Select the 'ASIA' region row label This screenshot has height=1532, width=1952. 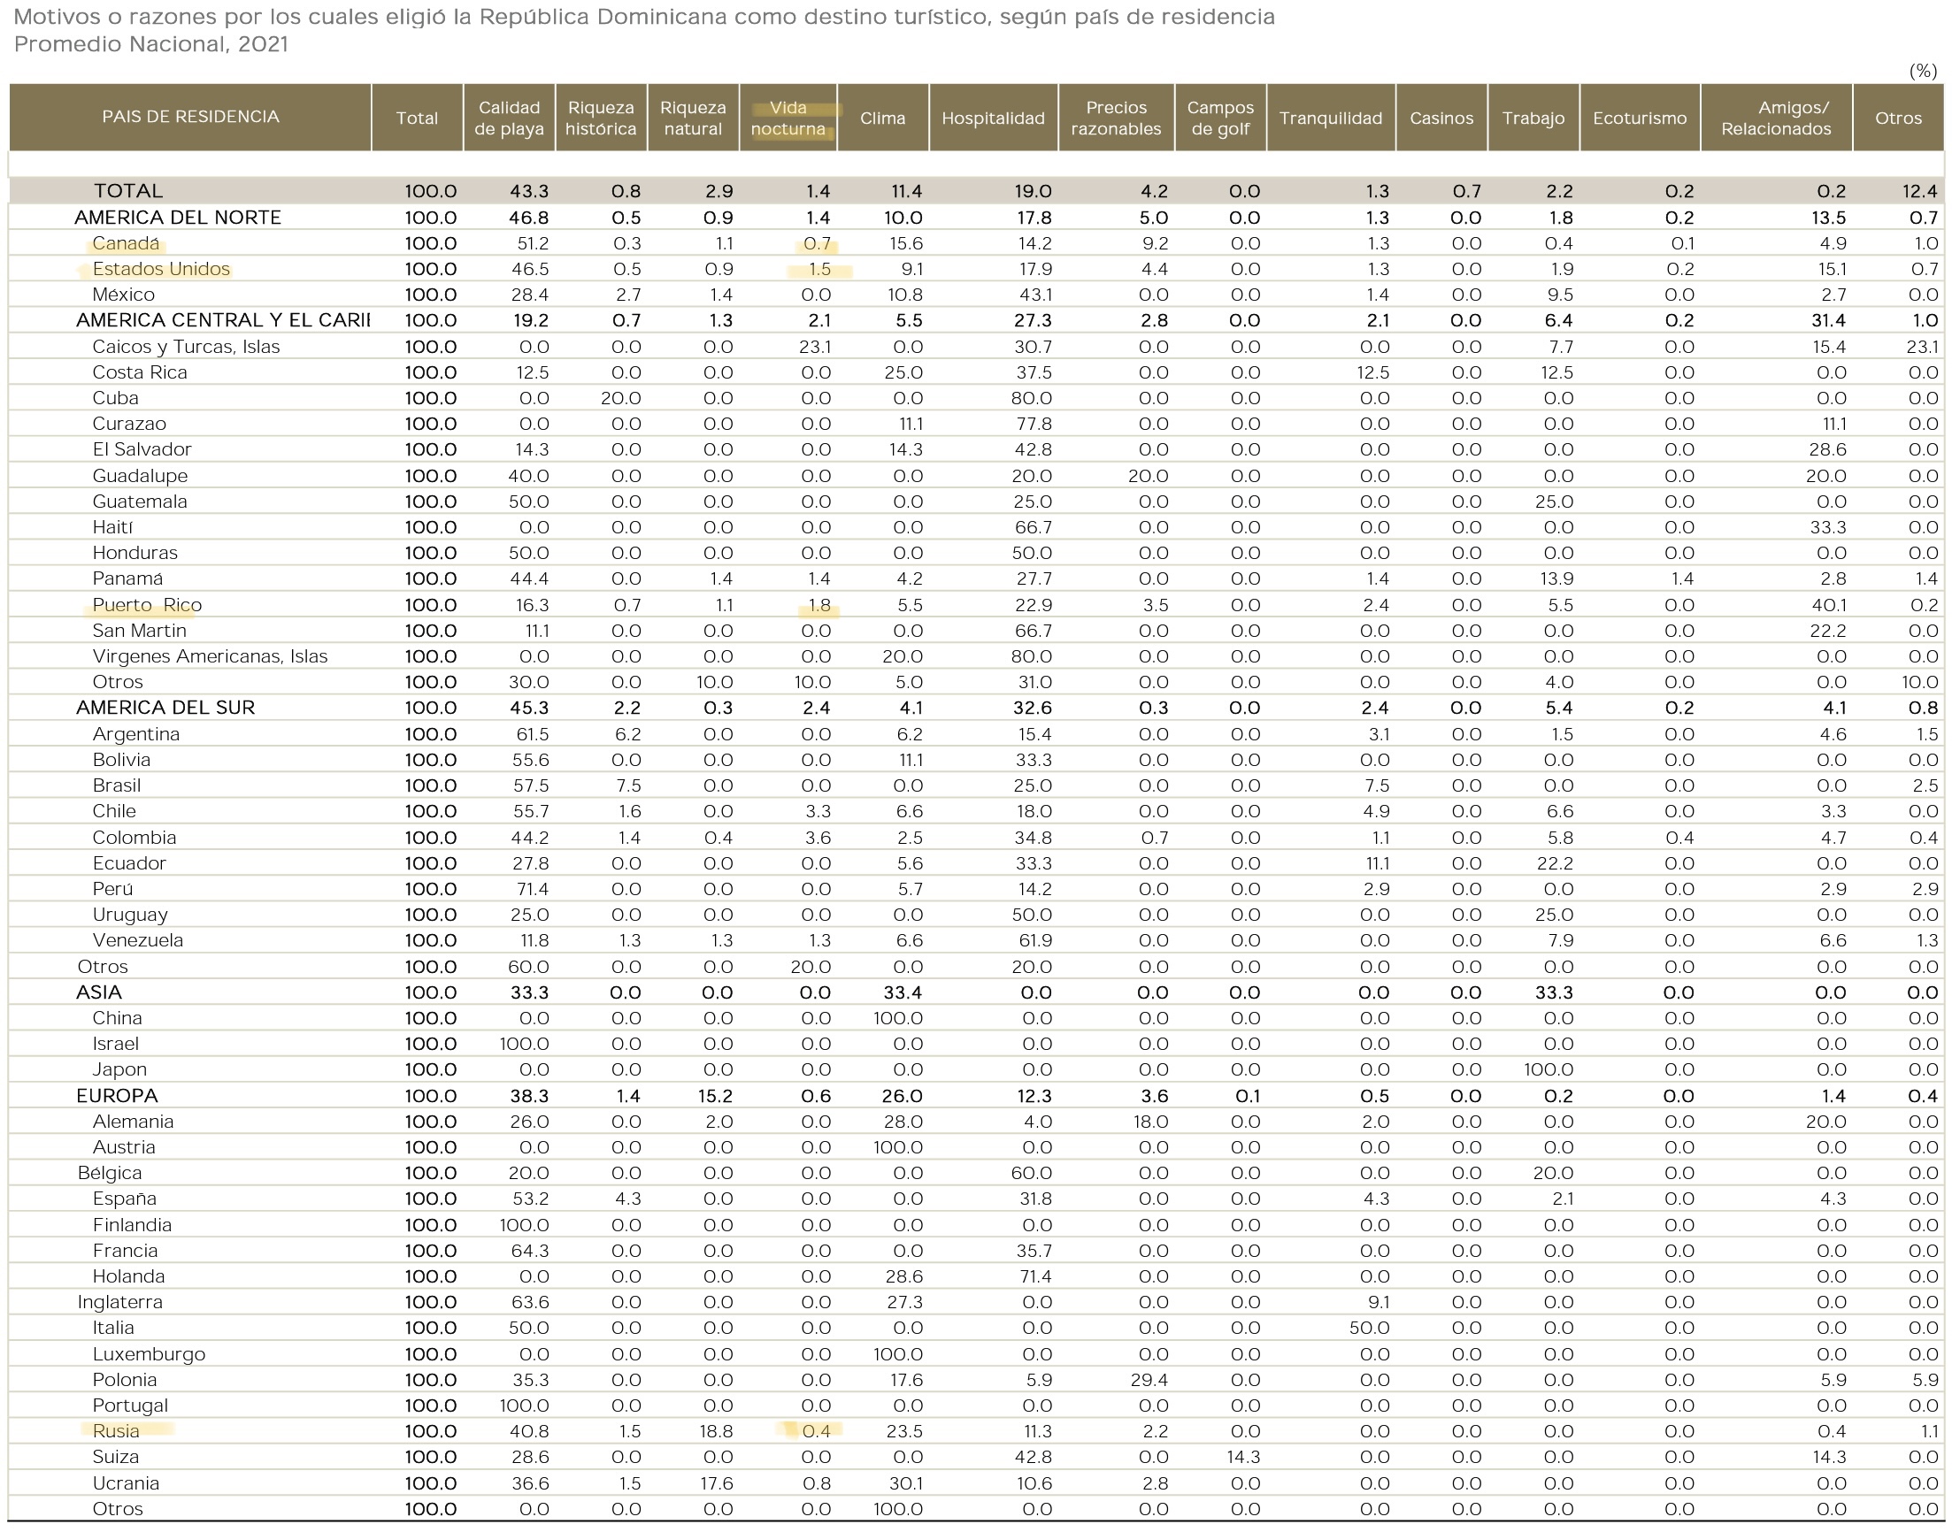(x=99, y=993)
